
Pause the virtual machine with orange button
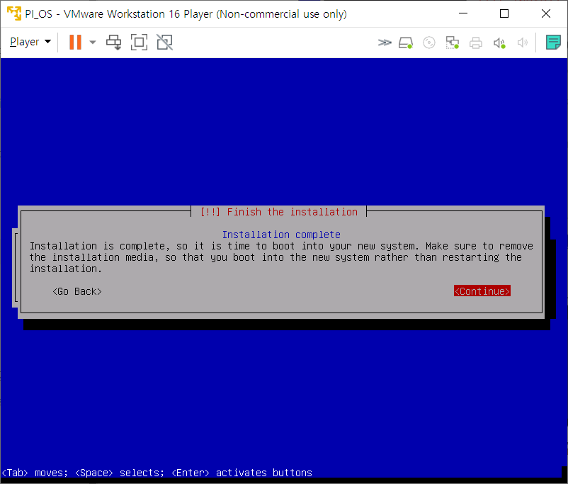(75, 43)
